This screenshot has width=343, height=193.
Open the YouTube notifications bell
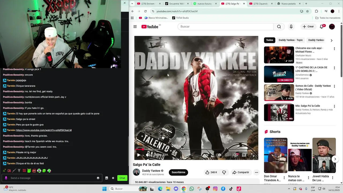322,27
